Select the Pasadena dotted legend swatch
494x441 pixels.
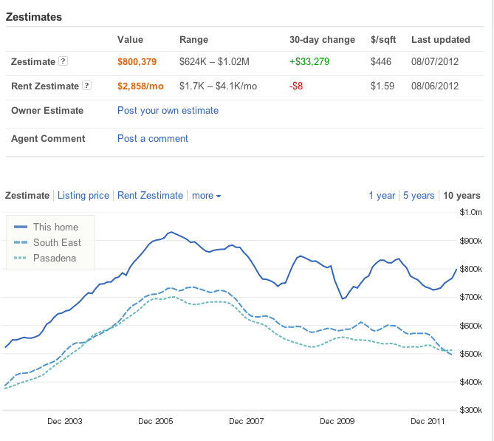[x=20, y=258]
